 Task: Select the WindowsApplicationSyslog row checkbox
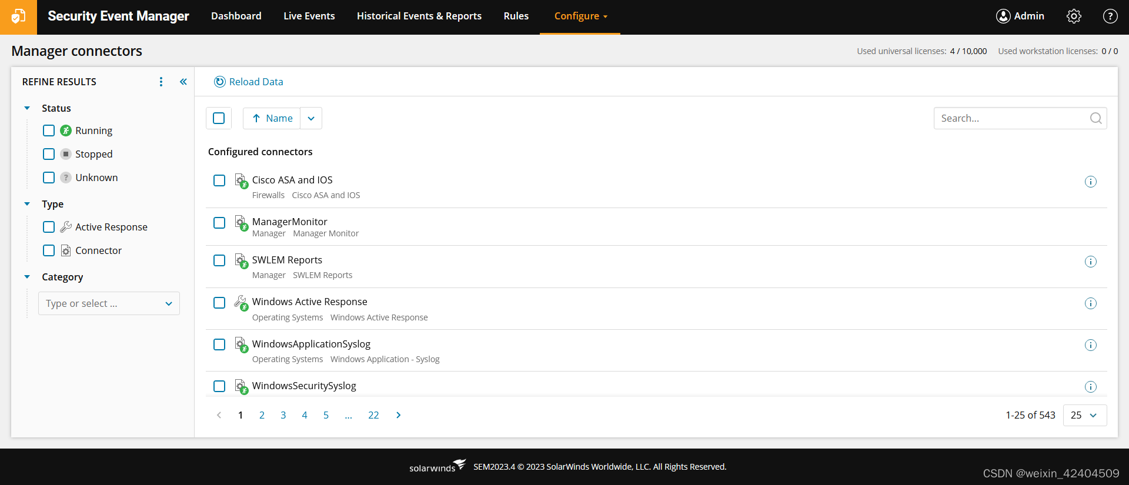pyautogui.click(x=219, y=344)
